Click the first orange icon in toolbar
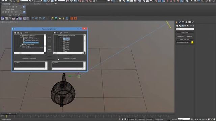The width and height of the screenshot is (216, 121). click(x=72, y=18)
